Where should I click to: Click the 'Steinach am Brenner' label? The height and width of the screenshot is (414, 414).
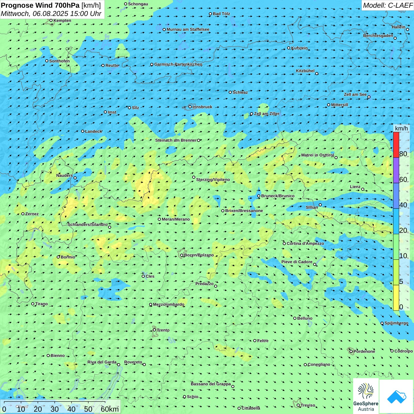tap(176, 140)
